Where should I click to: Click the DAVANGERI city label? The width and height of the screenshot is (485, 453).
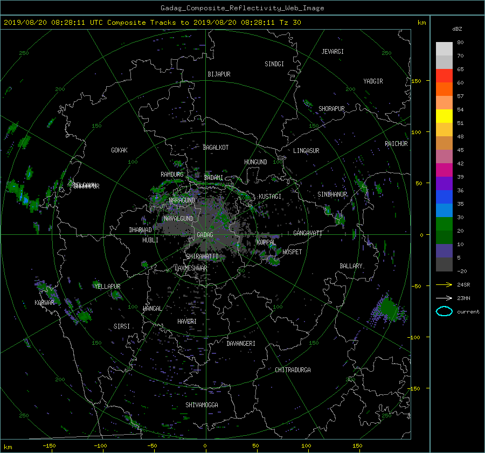click(241, 344)
